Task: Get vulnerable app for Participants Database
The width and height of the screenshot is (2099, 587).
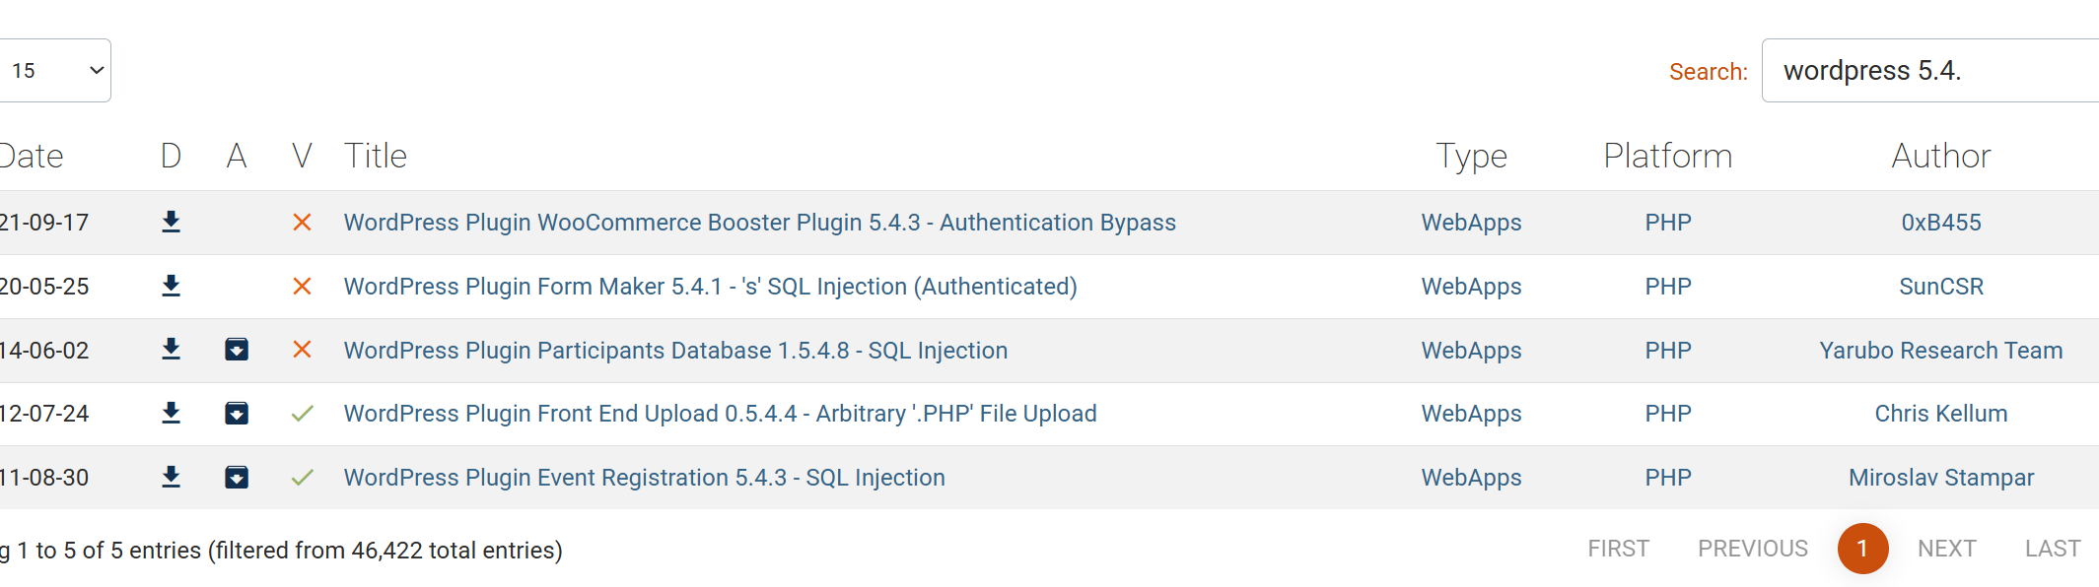Action: click(237, 350)
